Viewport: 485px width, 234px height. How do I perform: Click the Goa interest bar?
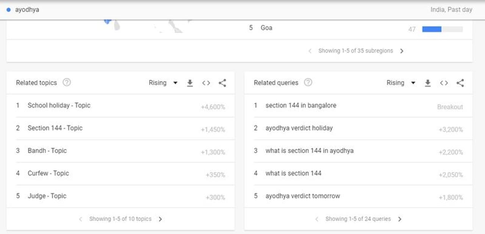(442, 29)
